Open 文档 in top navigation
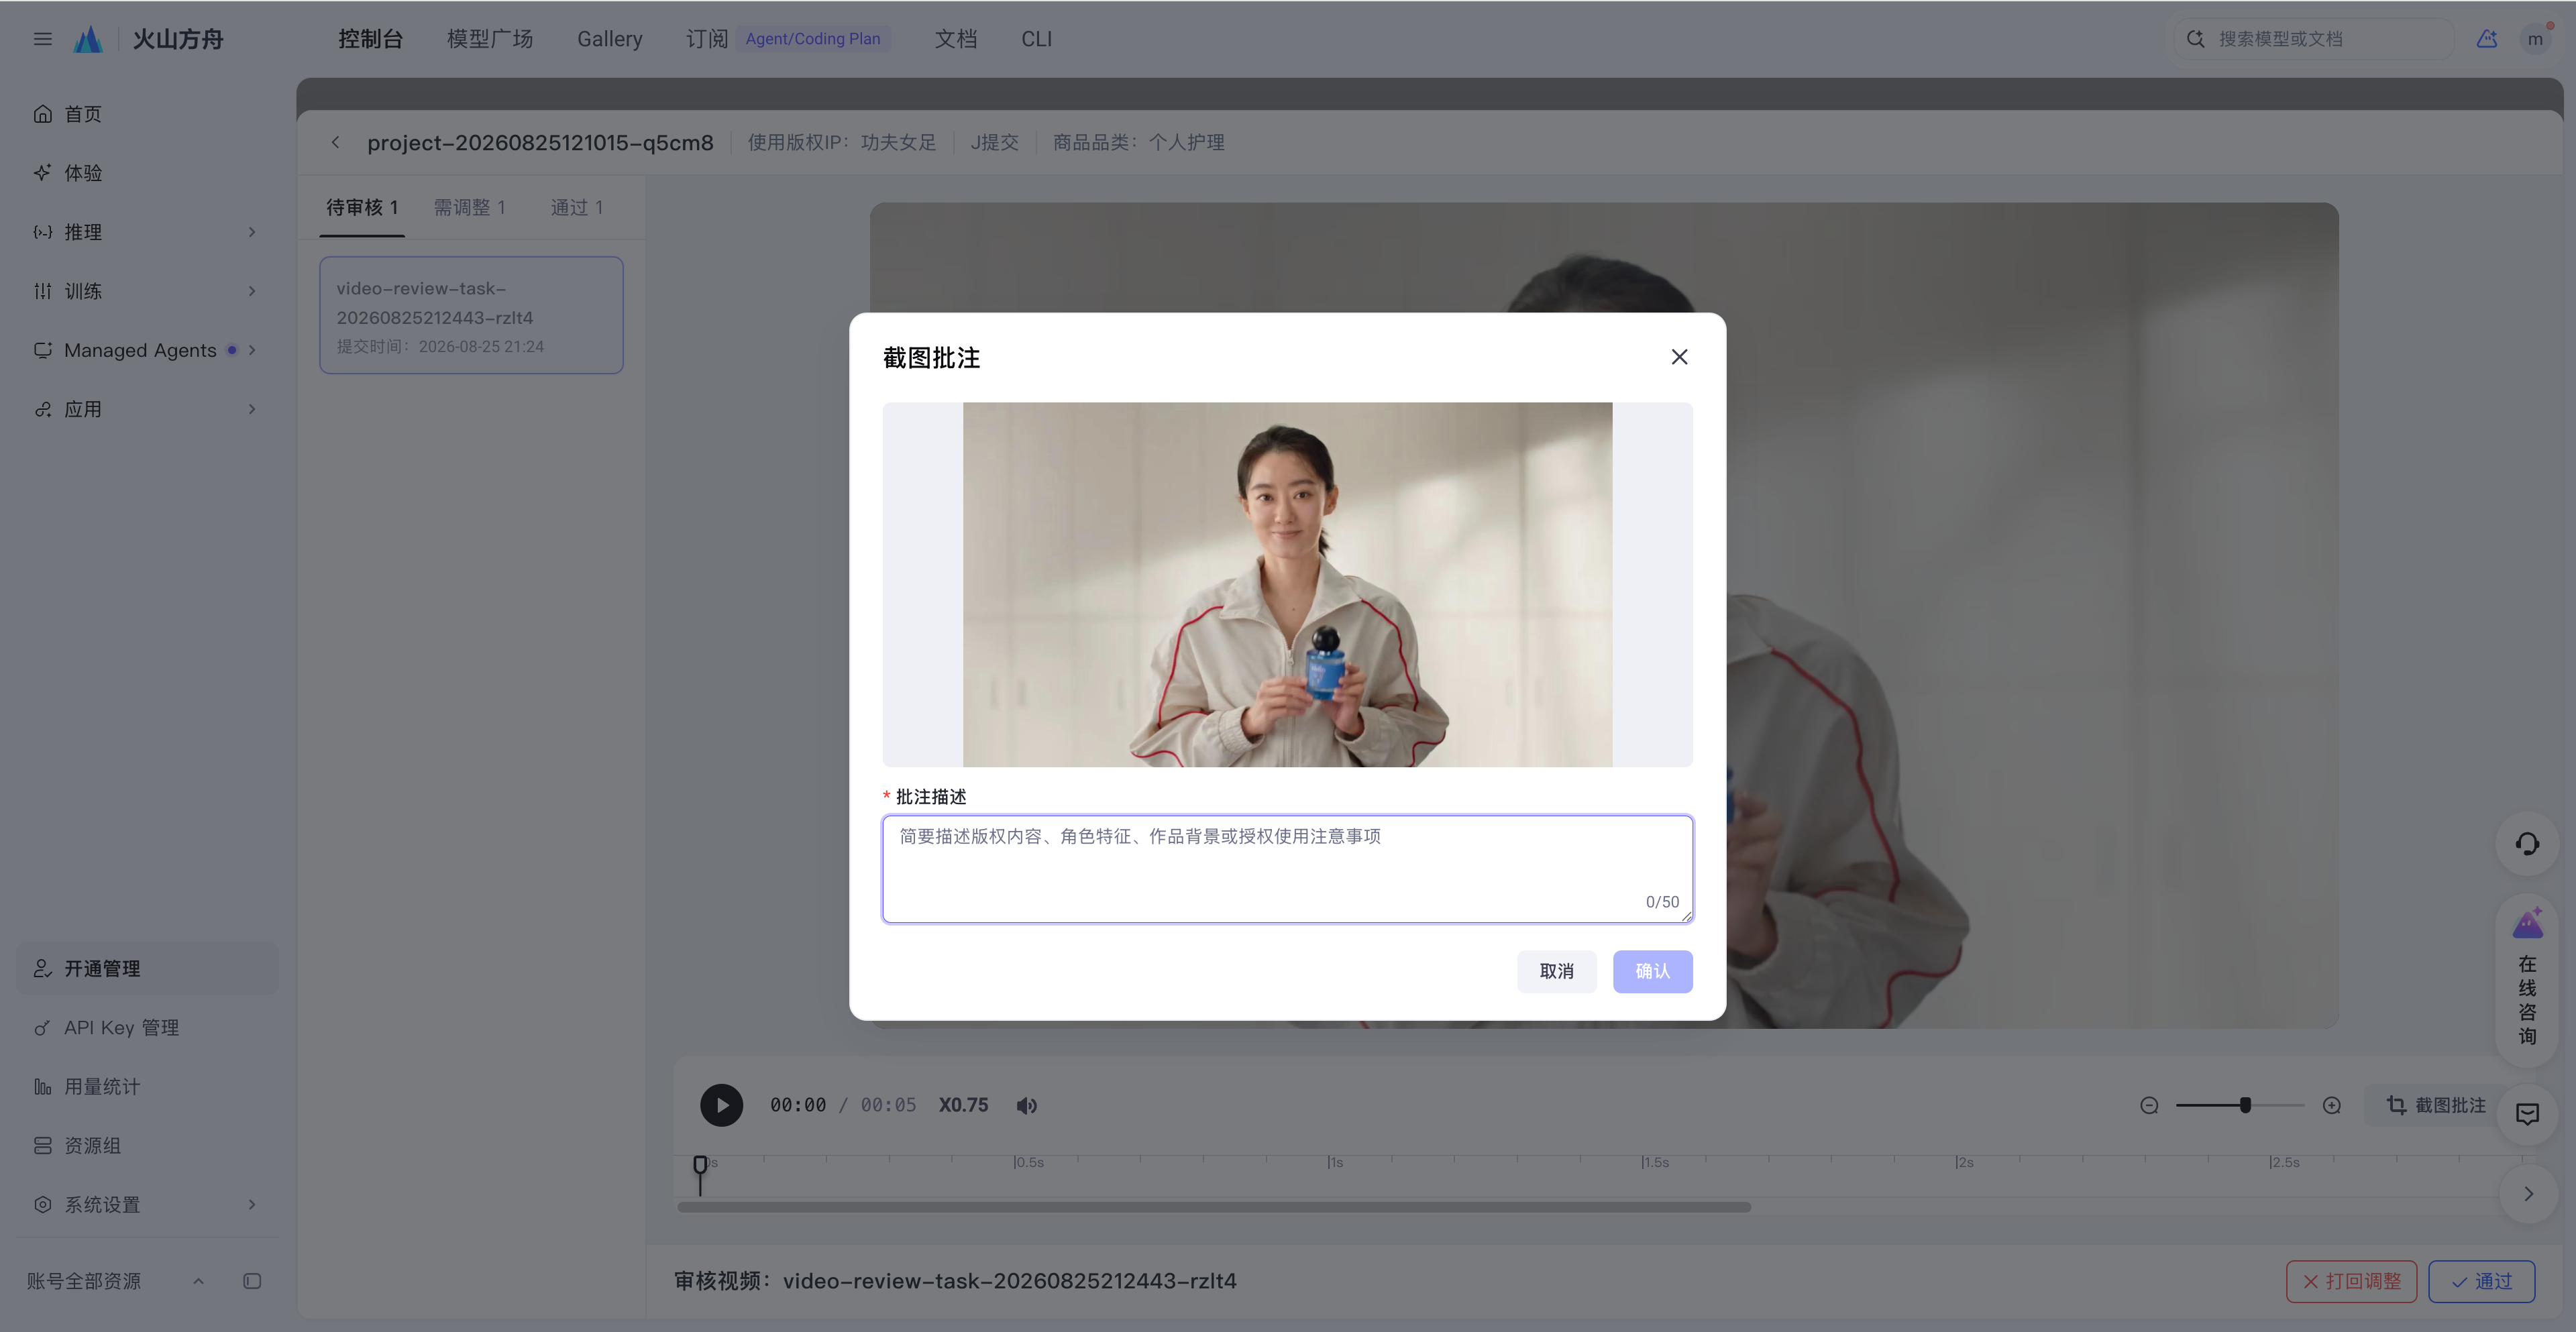 pos(955,39)
